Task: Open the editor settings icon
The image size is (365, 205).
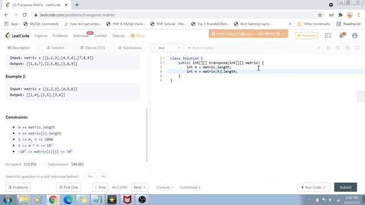Action: (x=347, y=48)
